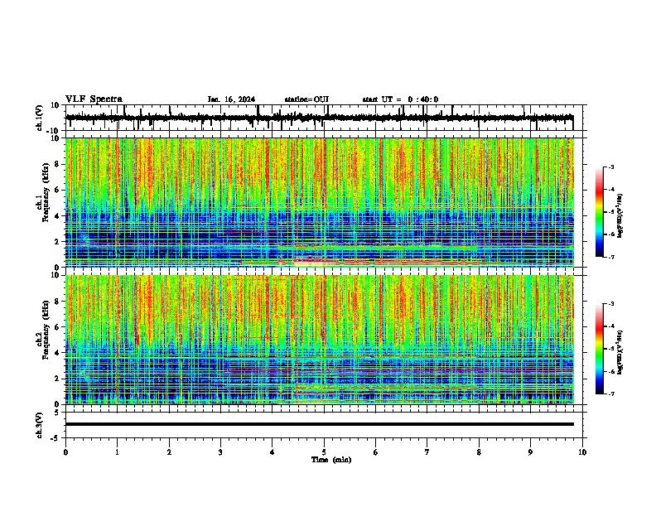The image size is (656, 507).
Task: Click the ch.2 spectrogram color scale bar
Action: point(600,349)
